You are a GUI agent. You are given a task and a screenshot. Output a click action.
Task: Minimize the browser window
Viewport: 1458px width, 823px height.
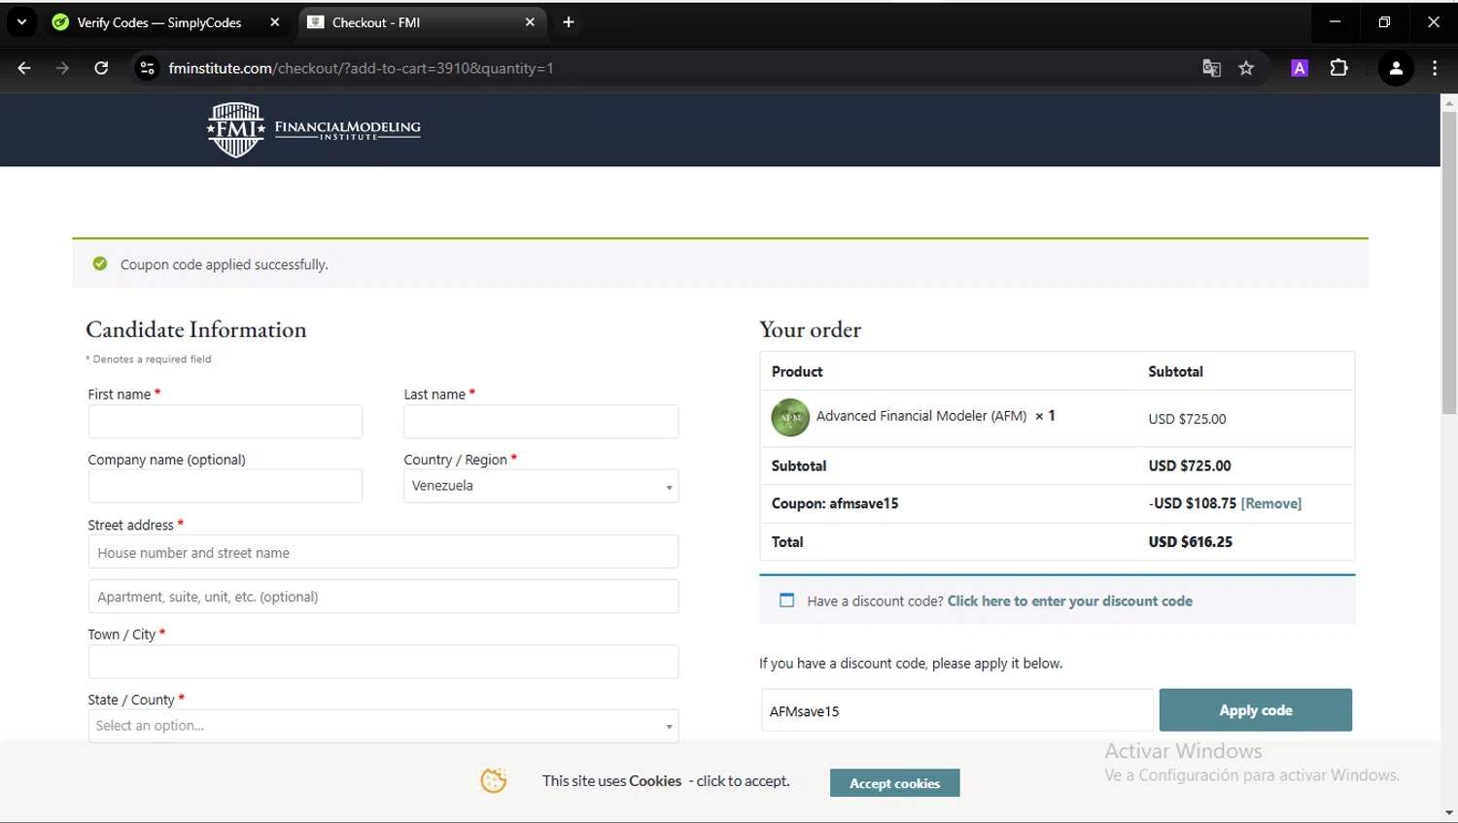1335,21
